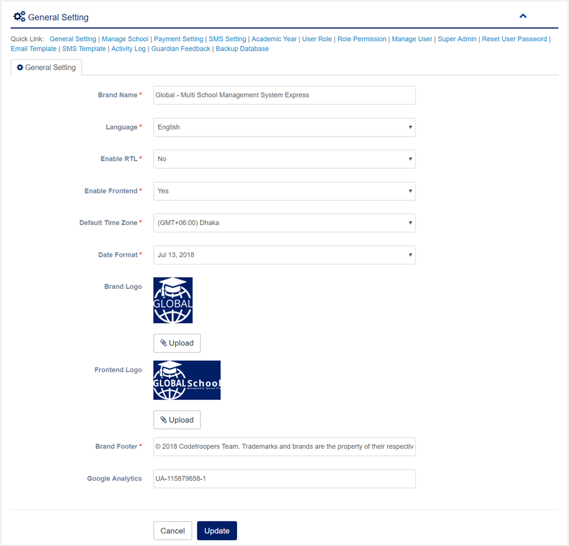Go to Payment Setting quick link
Screen dimensions: 569x546
click(178, 39)
